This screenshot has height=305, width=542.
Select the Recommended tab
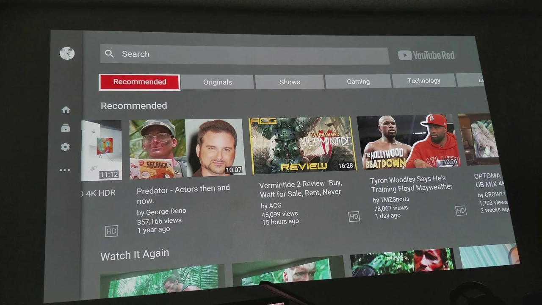click(140, 82)
